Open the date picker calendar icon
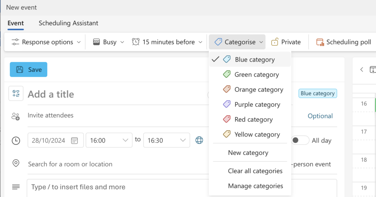This screenshot has width=376, height=197. [x=74, y=141]
